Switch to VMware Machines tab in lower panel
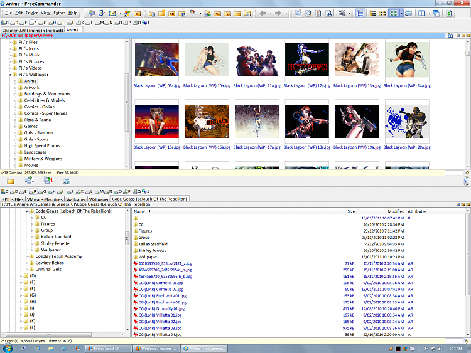Image resolution: width=471 pixels, height=353 pixels. (x=45, y=199)
